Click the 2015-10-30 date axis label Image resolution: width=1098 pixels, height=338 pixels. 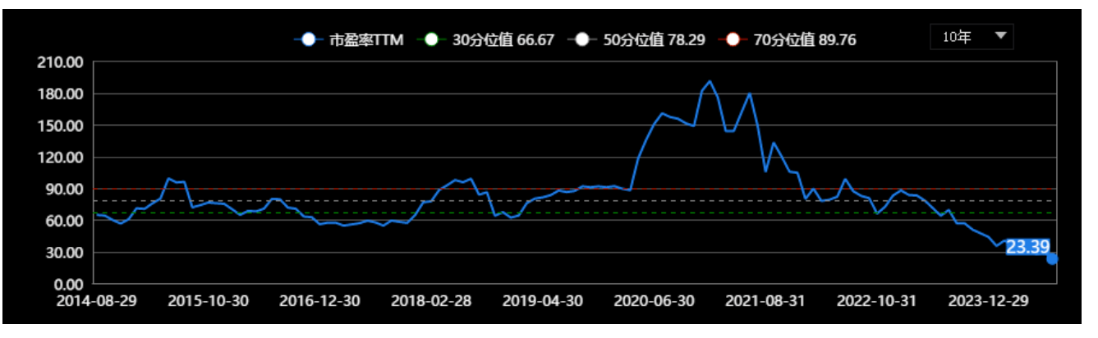pos(208,300)
